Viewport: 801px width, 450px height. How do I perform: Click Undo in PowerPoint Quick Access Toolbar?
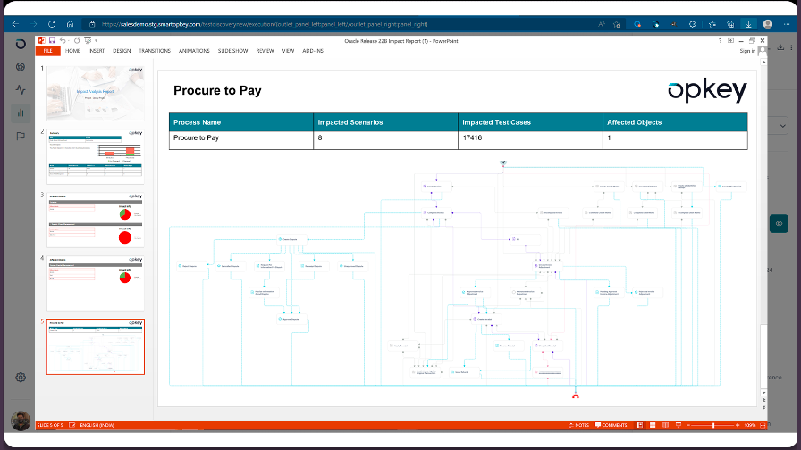point(63,40)
